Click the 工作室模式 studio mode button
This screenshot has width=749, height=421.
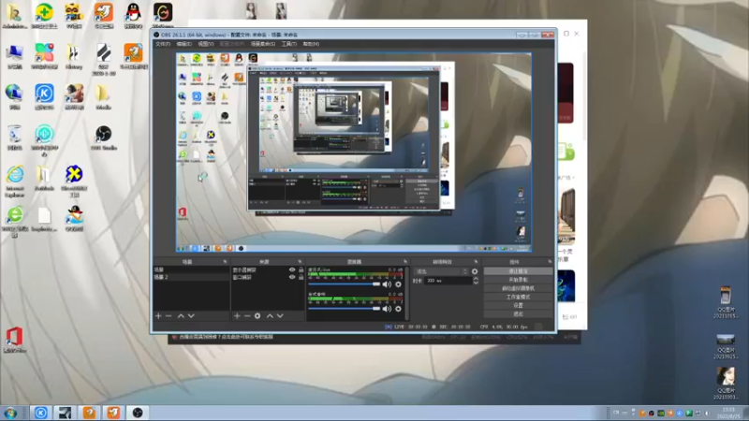[519, 297]
